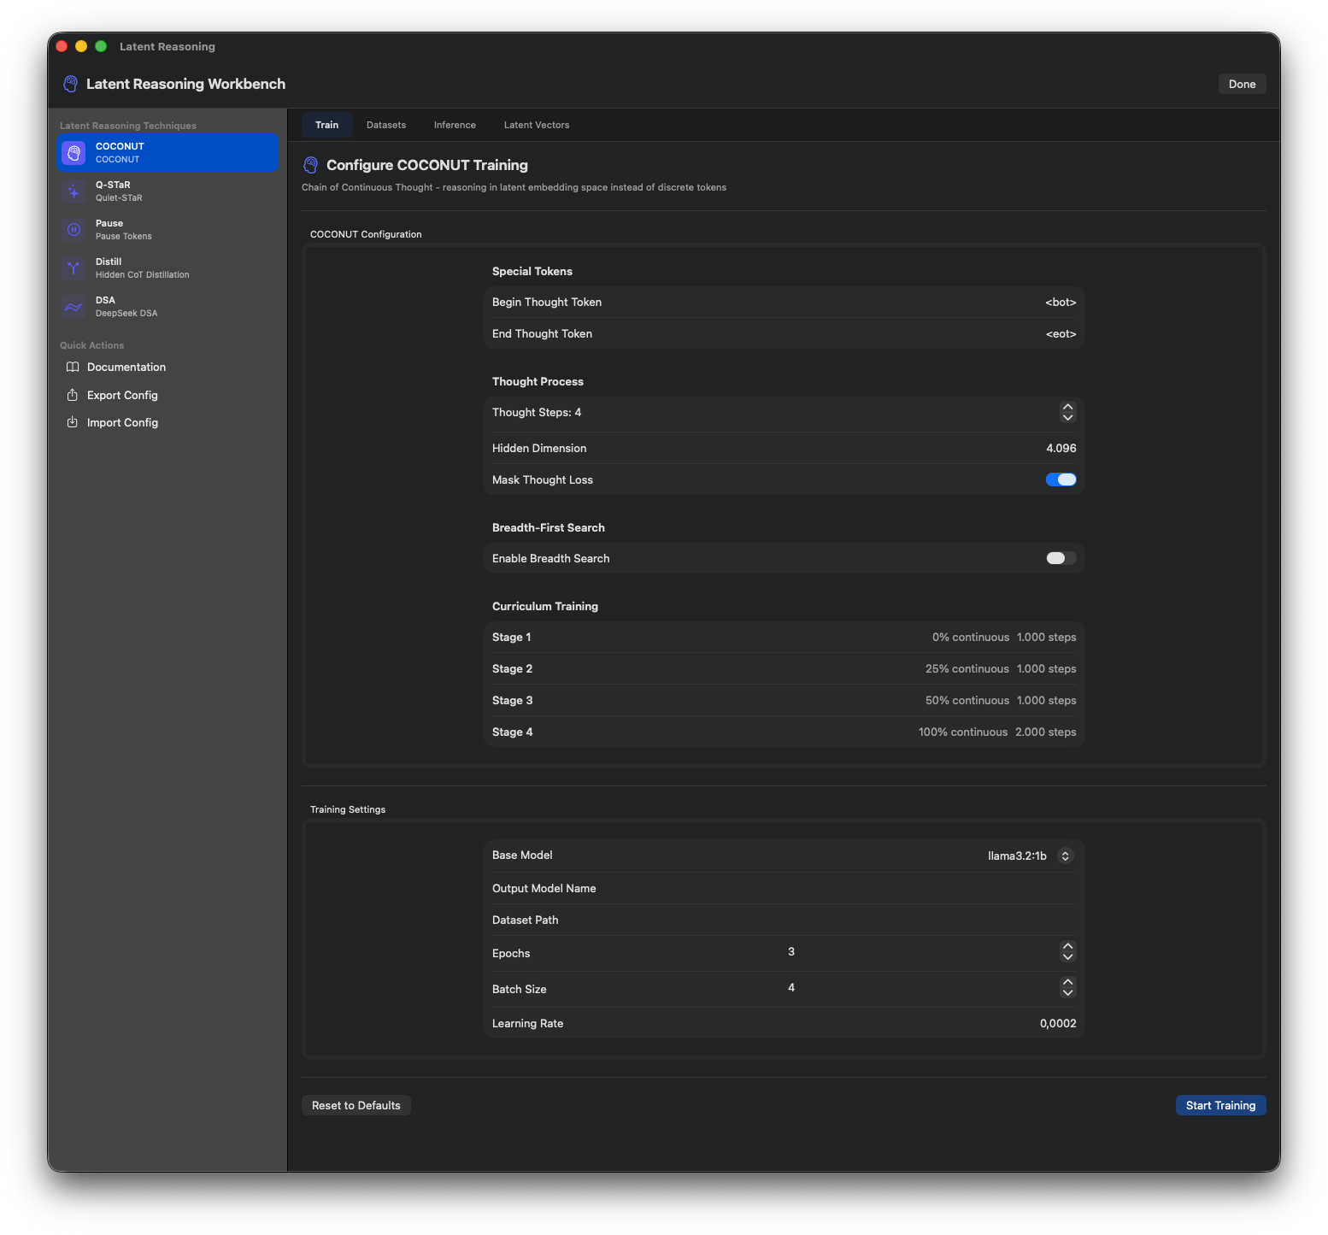Viewport: 1328px width, 1235px height.
Task: Open the Latent Vectors tab
Action: [537, 126]
